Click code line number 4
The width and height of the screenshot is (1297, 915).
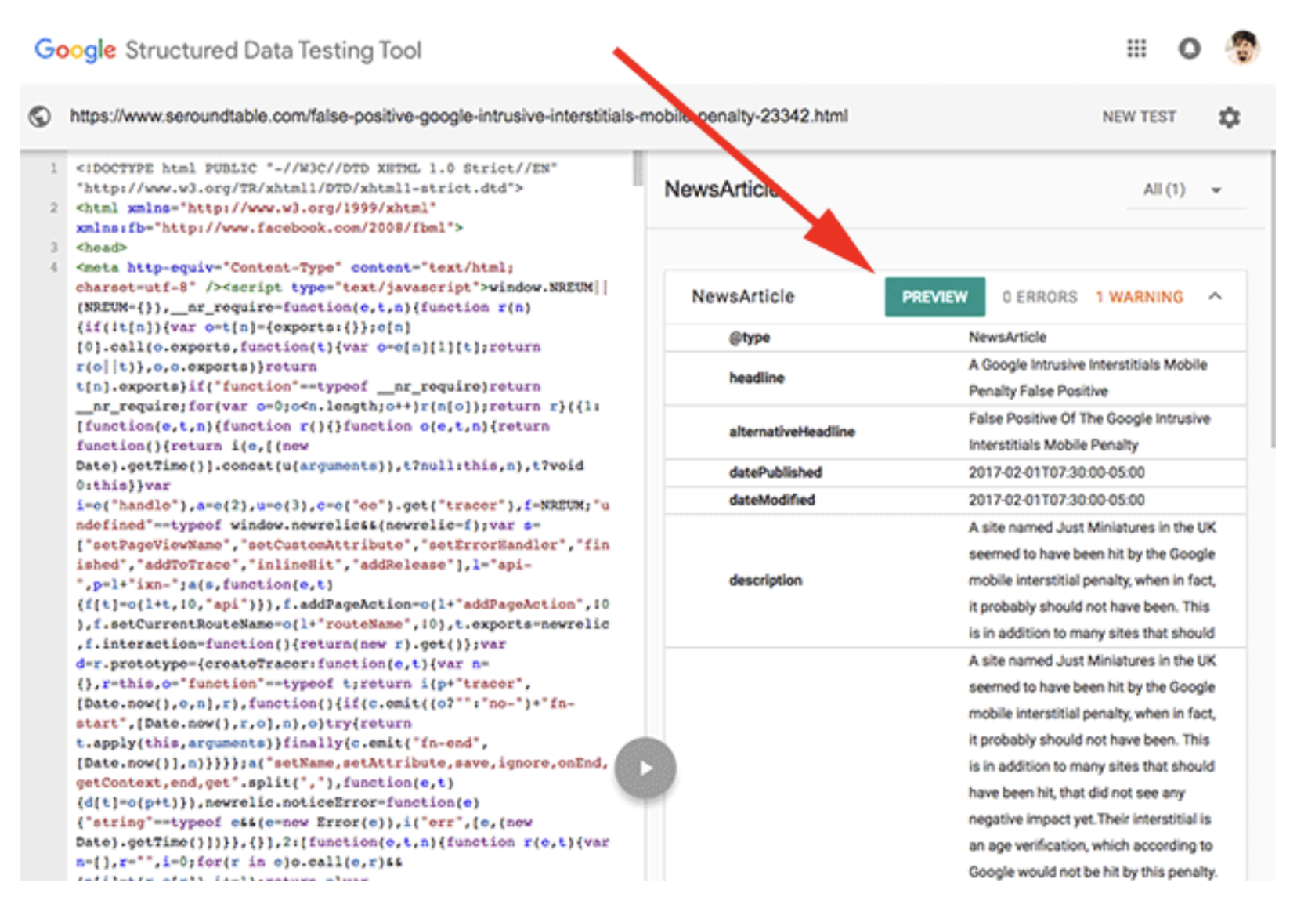click(54, 267)
